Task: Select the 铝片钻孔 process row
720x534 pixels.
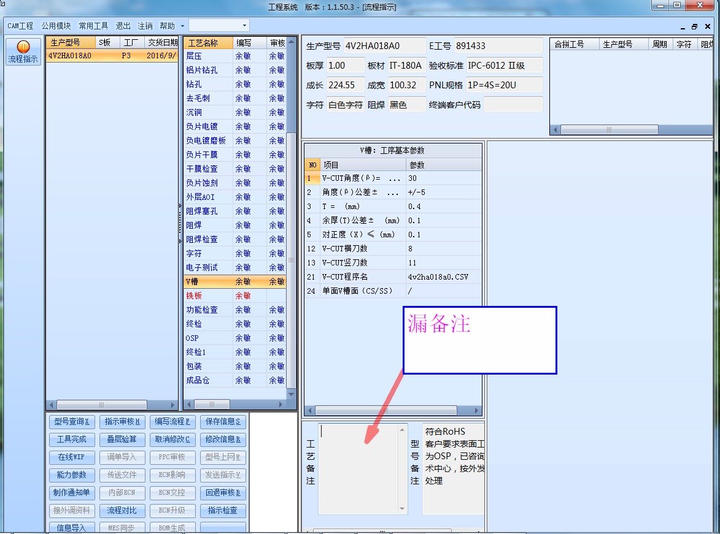Action: 234,70
